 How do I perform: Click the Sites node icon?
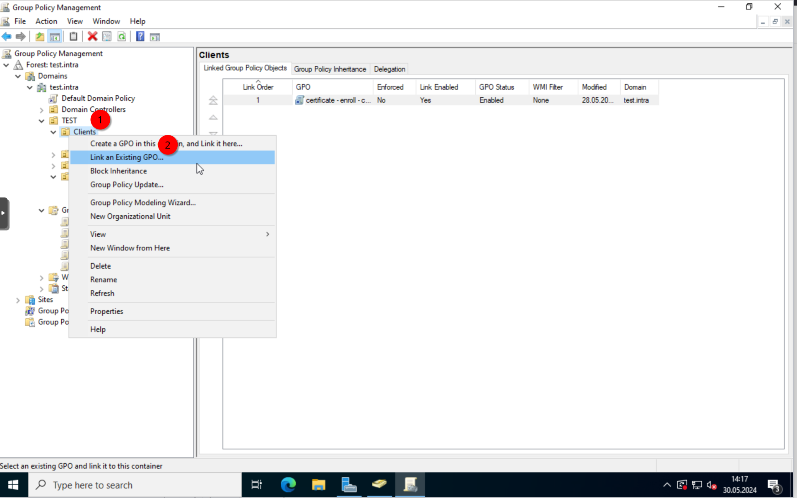click(x=30, y=300)
